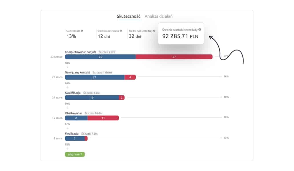Screen dimensions: 294x171
Task: Select red segment 11 in Ofertowanie
Action: coord(103,118)
